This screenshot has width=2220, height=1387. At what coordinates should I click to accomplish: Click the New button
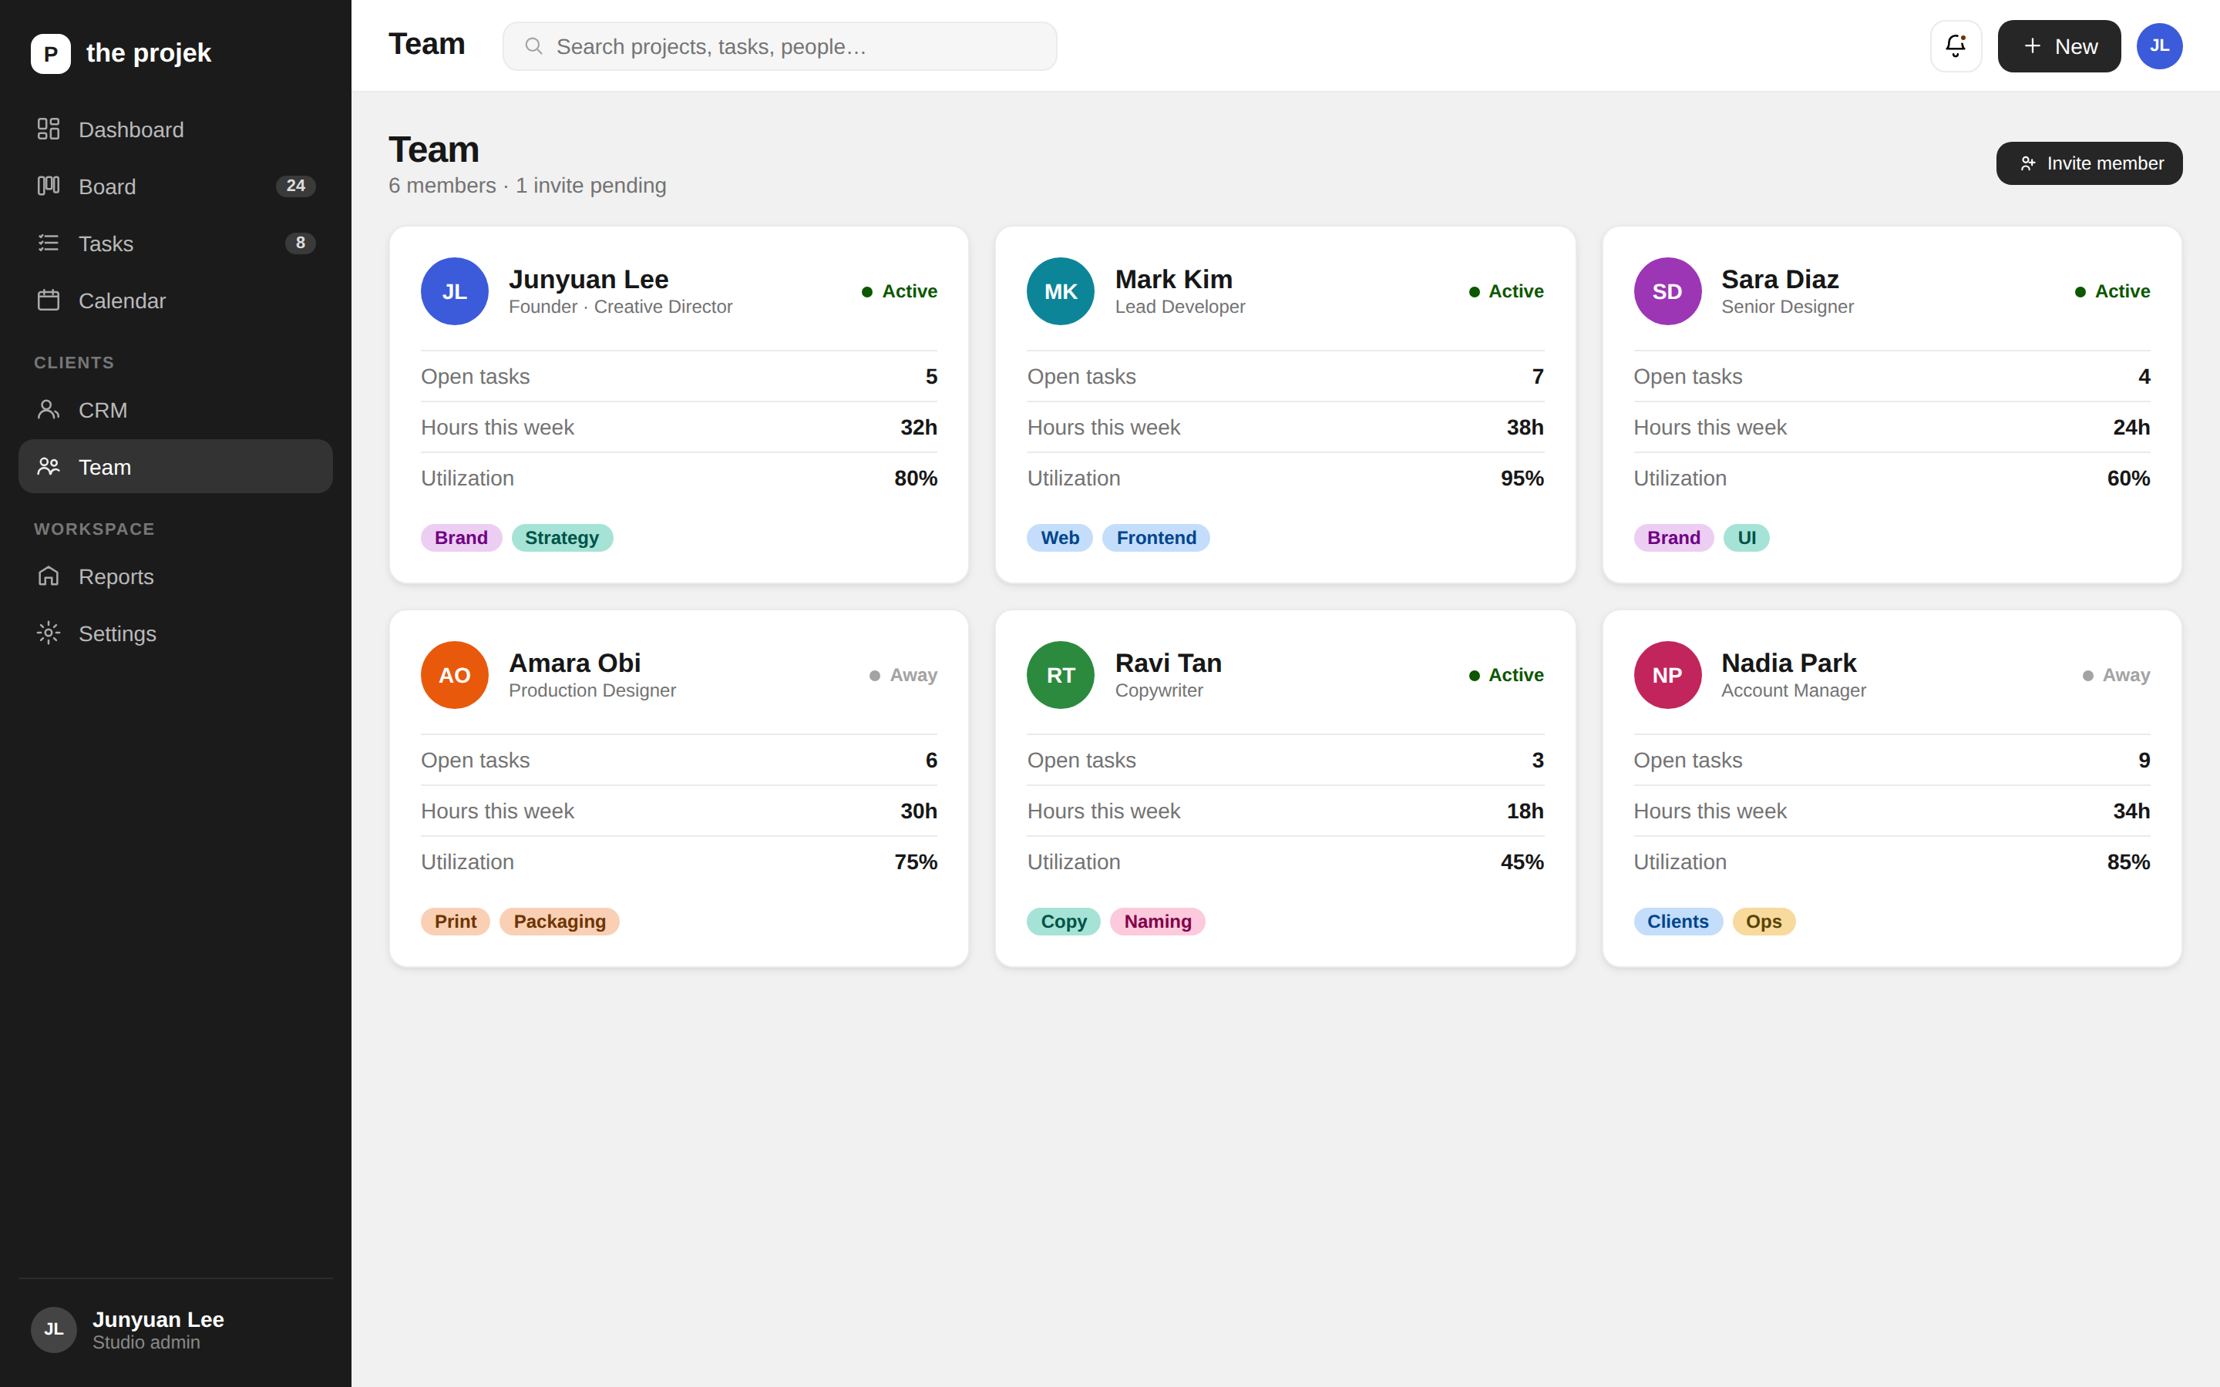point(2059,46)
